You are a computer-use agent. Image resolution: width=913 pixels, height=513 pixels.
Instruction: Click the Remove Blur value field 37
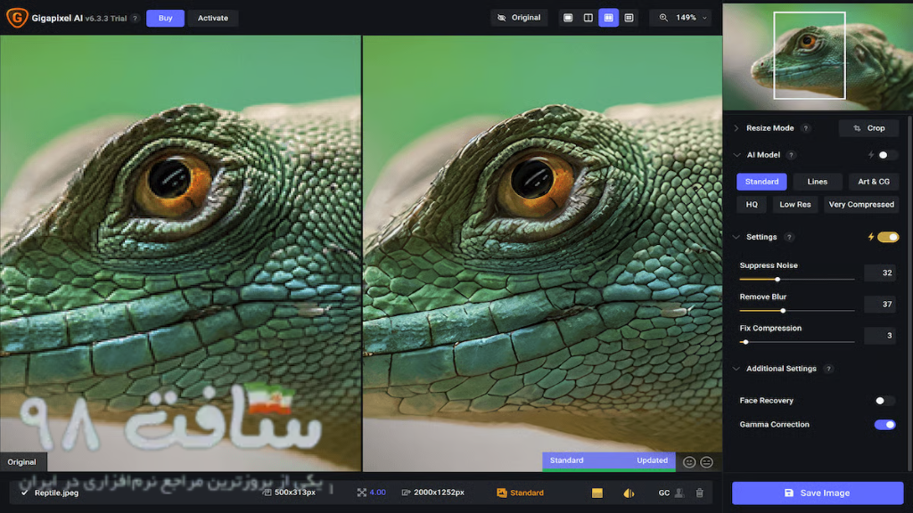click(x=880, y=304)
